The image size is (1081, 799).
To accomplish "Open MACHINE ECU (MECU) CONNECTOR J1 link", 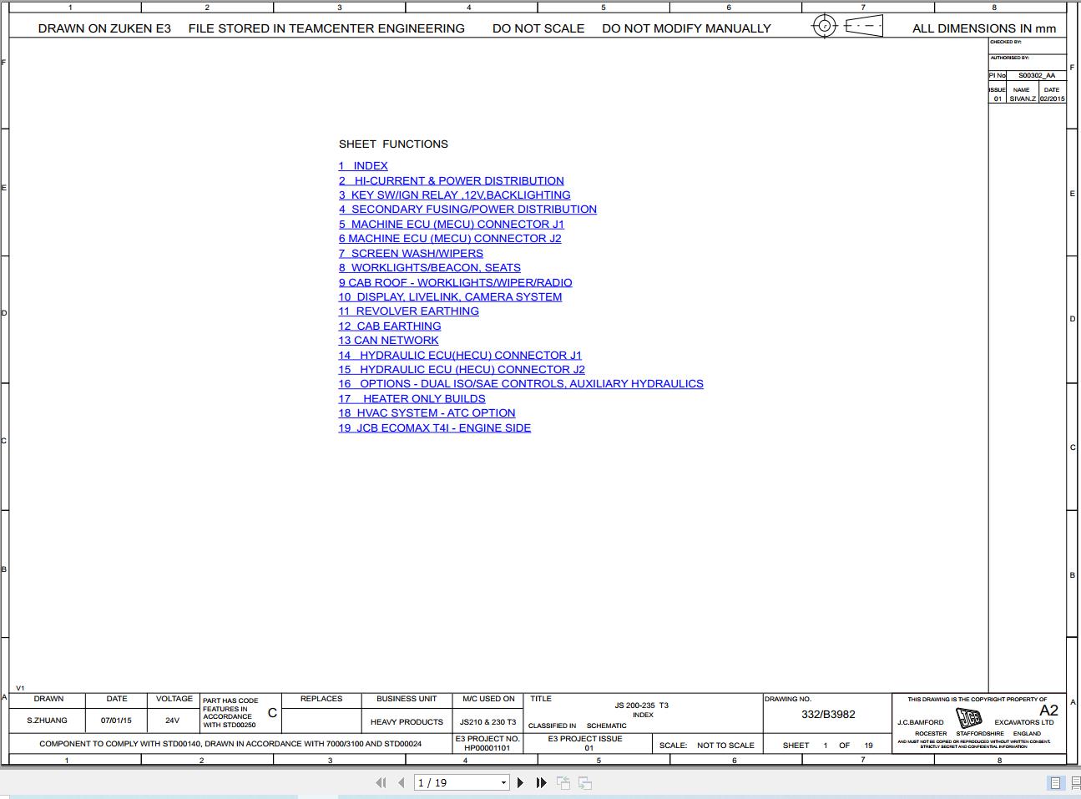I will tap(451, 224).
